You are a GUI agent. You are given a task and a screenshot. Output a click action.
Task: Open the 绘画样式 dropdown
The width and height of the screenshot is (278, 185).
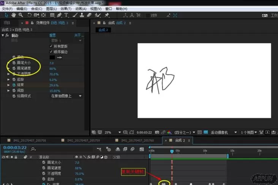(x=66, y=96)
